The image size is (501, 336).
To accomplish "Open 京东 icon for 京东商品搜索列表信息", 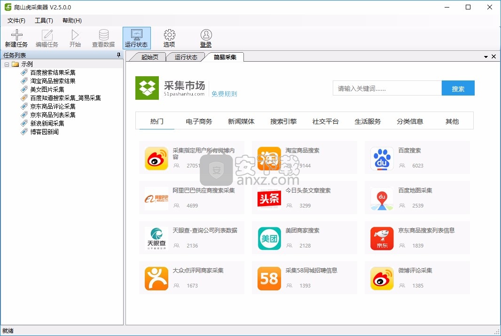I will tap(382, 239).
